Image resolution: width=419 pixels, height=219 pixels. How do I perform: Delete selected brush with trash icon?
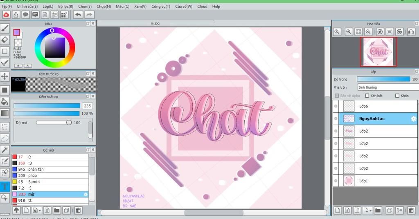coord(78,210)
